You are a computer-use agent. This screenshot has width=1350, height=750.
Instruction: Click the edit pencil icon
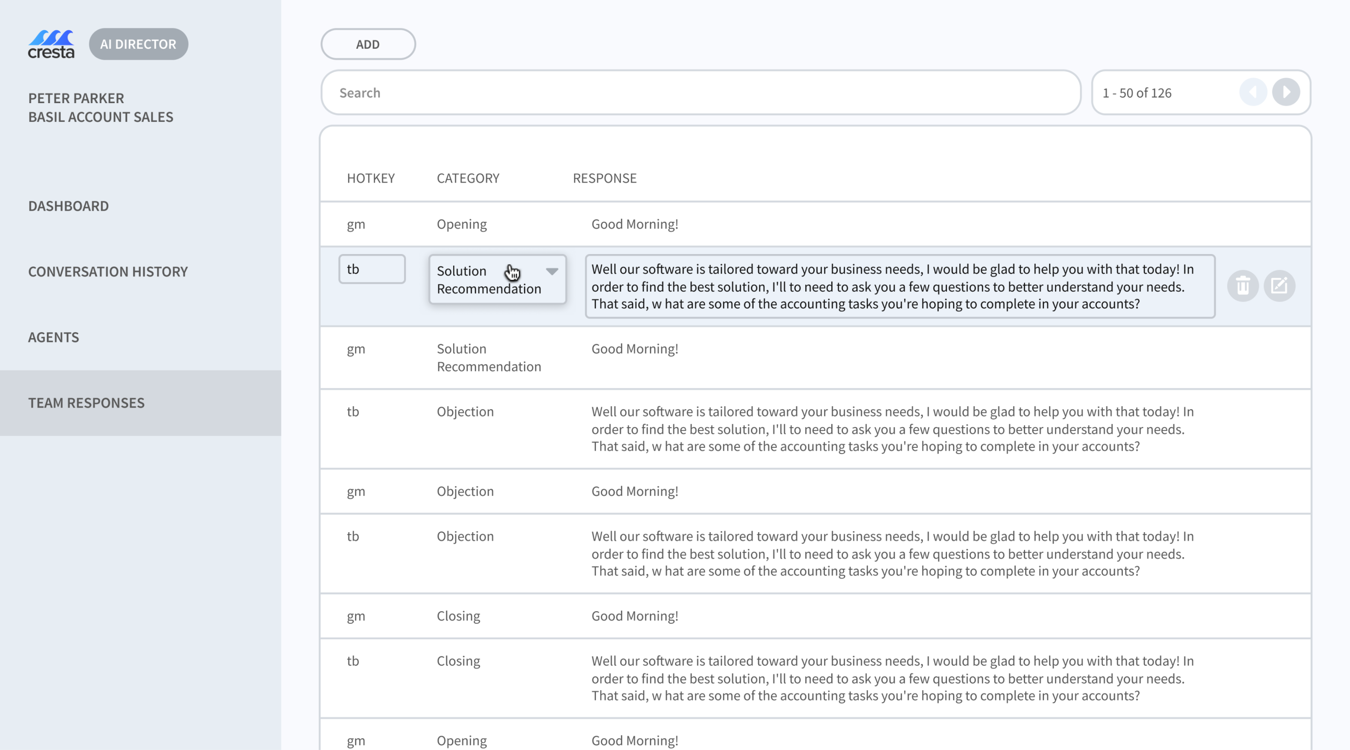point(1279,286)
